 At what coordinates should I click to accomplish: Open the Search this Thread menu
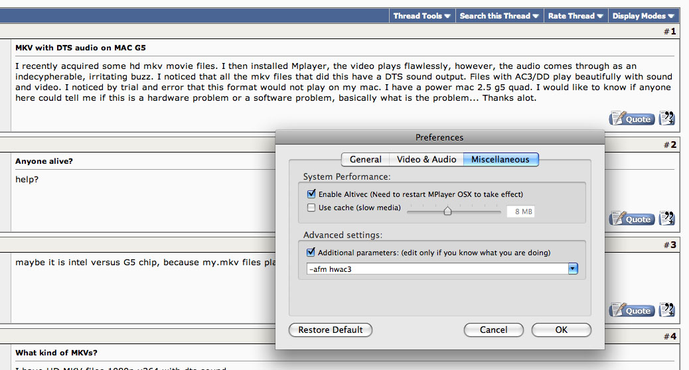coord(499,16)
